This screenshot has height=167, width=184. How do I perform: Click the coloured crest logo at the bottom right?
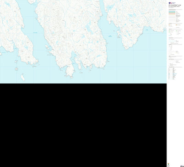coord(168,164)
